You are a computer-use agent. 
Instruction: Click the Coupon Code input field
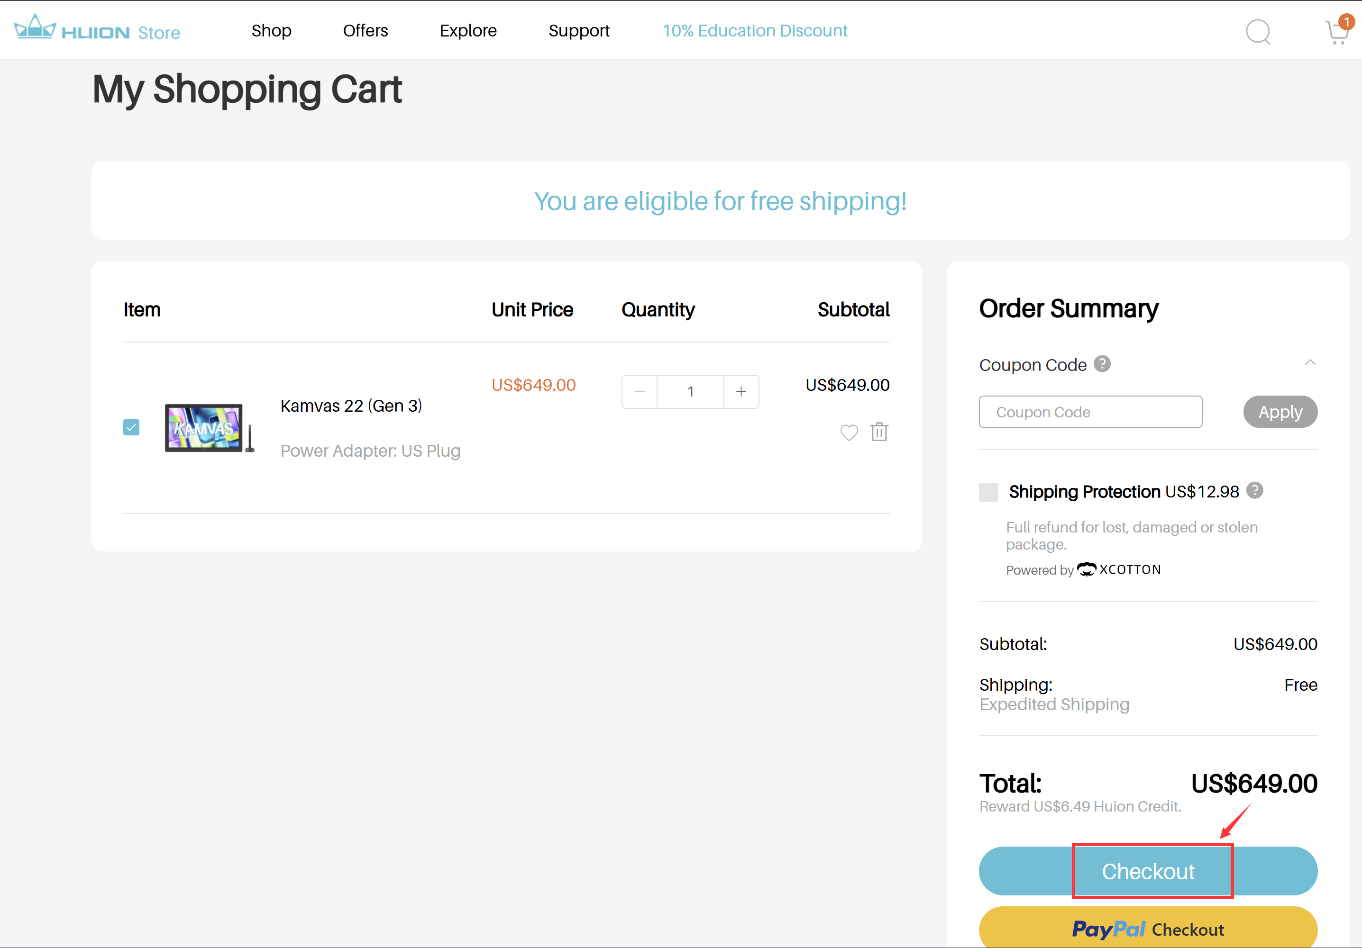coord(1090,412)
